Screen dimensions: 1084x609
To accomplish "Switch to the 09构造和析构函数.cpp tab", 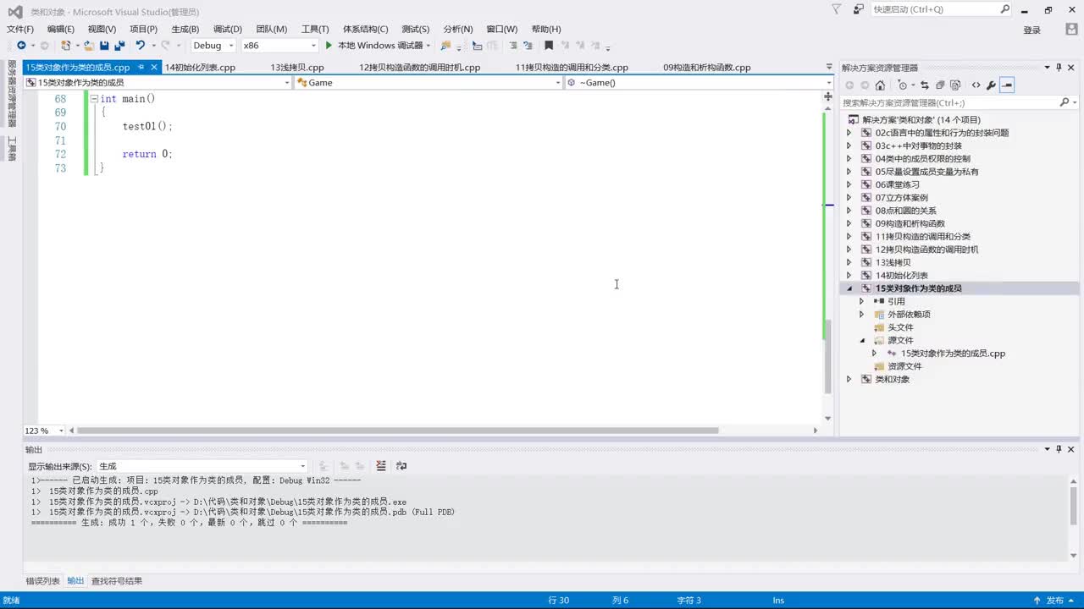I will [706, 68].
